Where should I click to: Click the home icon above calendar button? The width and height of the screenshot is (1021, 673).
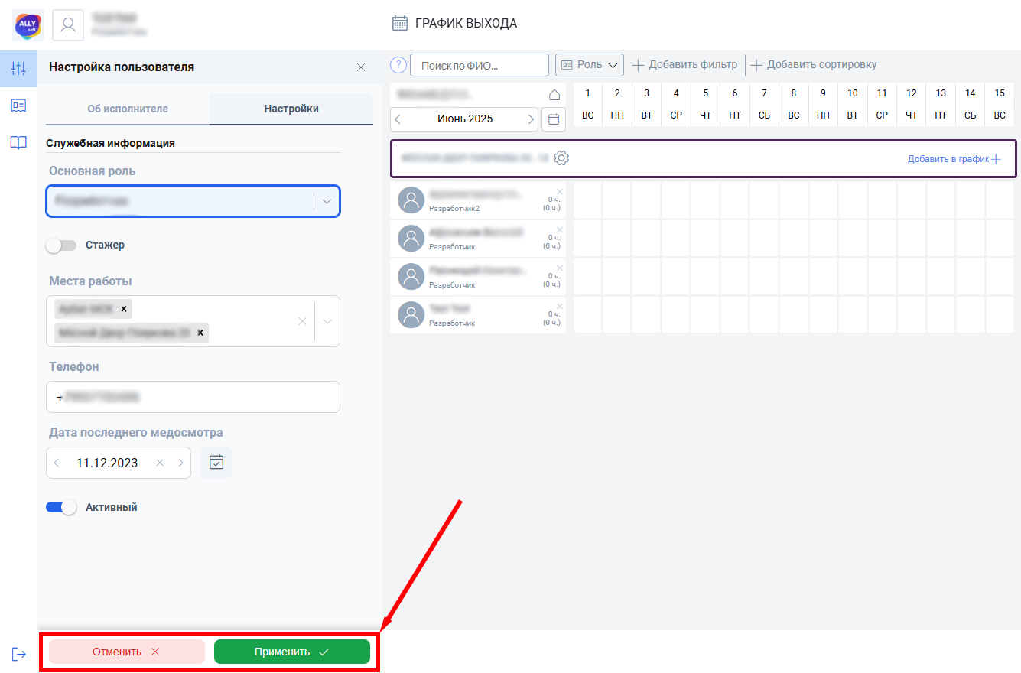tap(554, 95)
